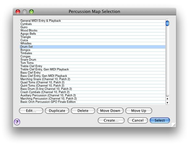The height and width of the screenshot is (145, 189).
Task: Select the Bongos row
Action: pos(93,50)
